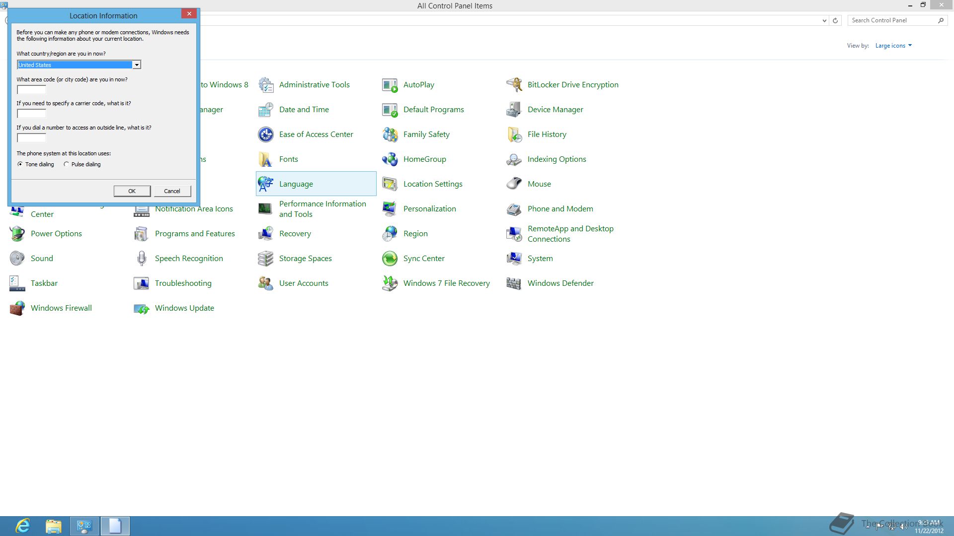Open the Taskbar settings link

(x=44, y=283)
